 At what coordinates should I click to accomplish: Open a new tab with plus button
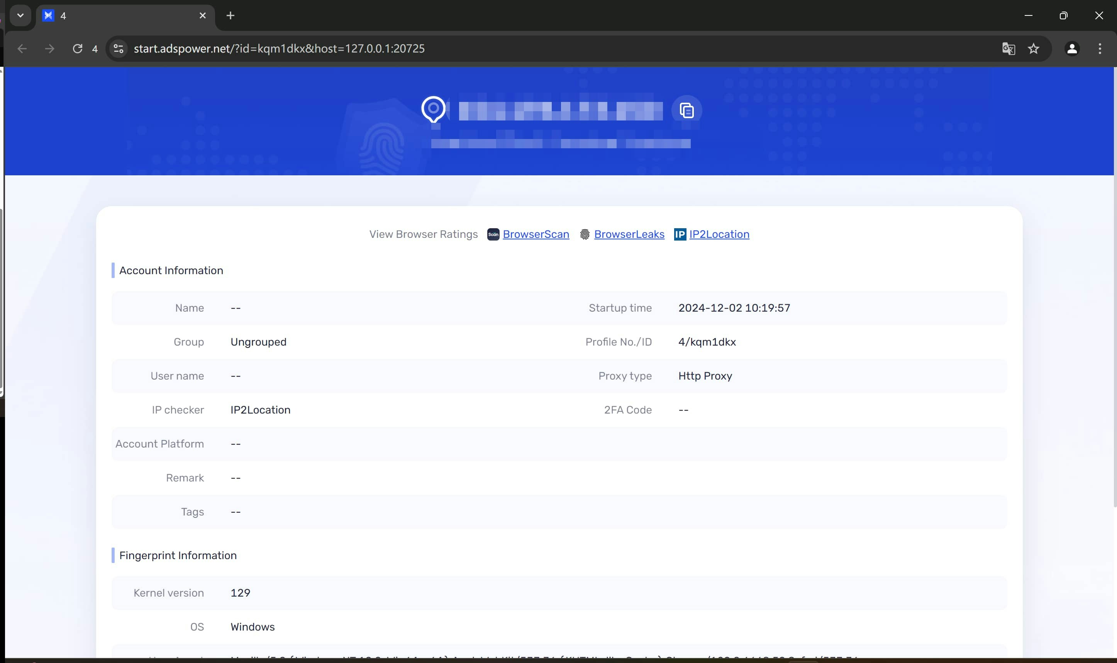pos(230,16)
